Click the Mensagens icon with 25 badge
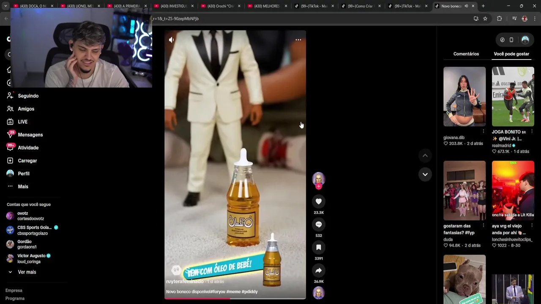Image resolution: width=541 pixels, height=304 pixels. 10,135
